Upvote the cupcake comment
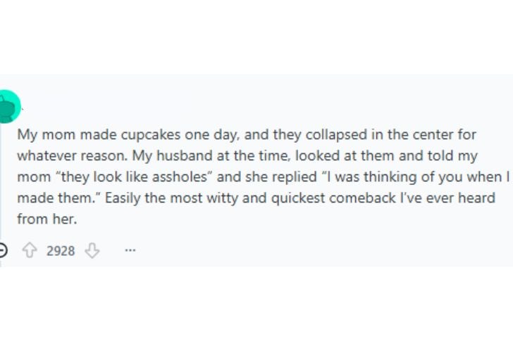 click(30, 250)
